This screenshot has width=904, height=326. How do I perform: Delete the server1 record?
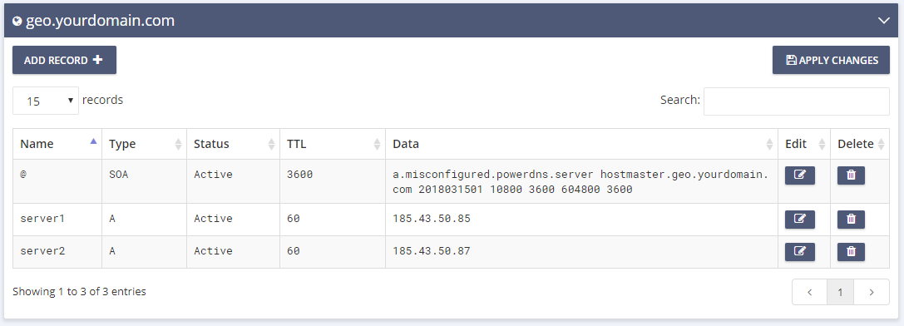(851, 220)
